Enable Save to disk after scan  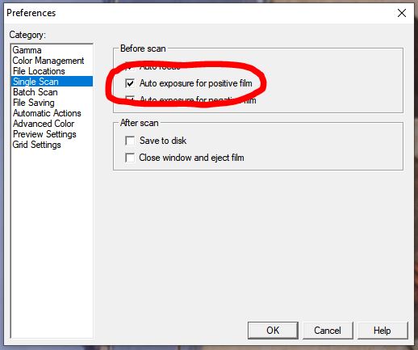pos(130,141)
